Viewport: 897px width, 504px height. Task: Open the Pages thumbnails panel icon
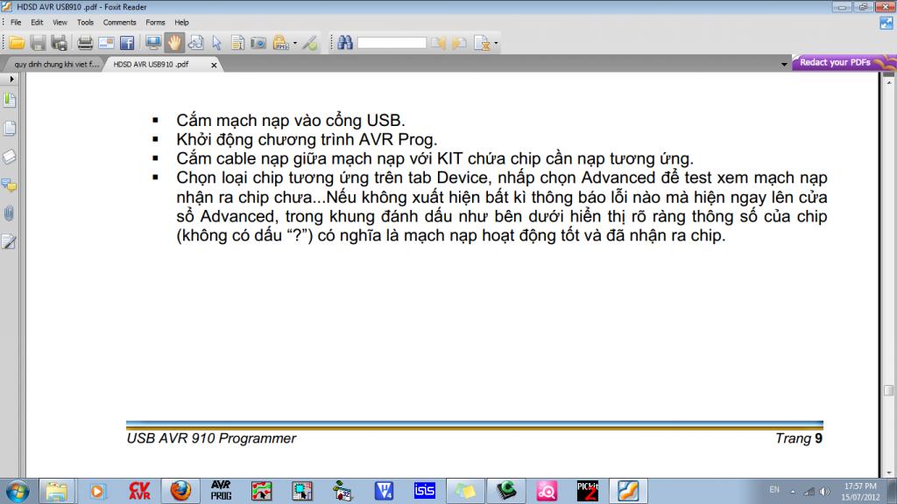[x=10, y=129]
